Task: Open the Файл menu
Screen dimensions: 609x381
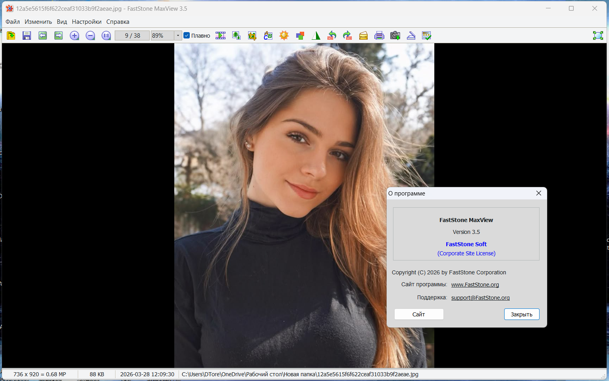Action: tap(13, 22)
